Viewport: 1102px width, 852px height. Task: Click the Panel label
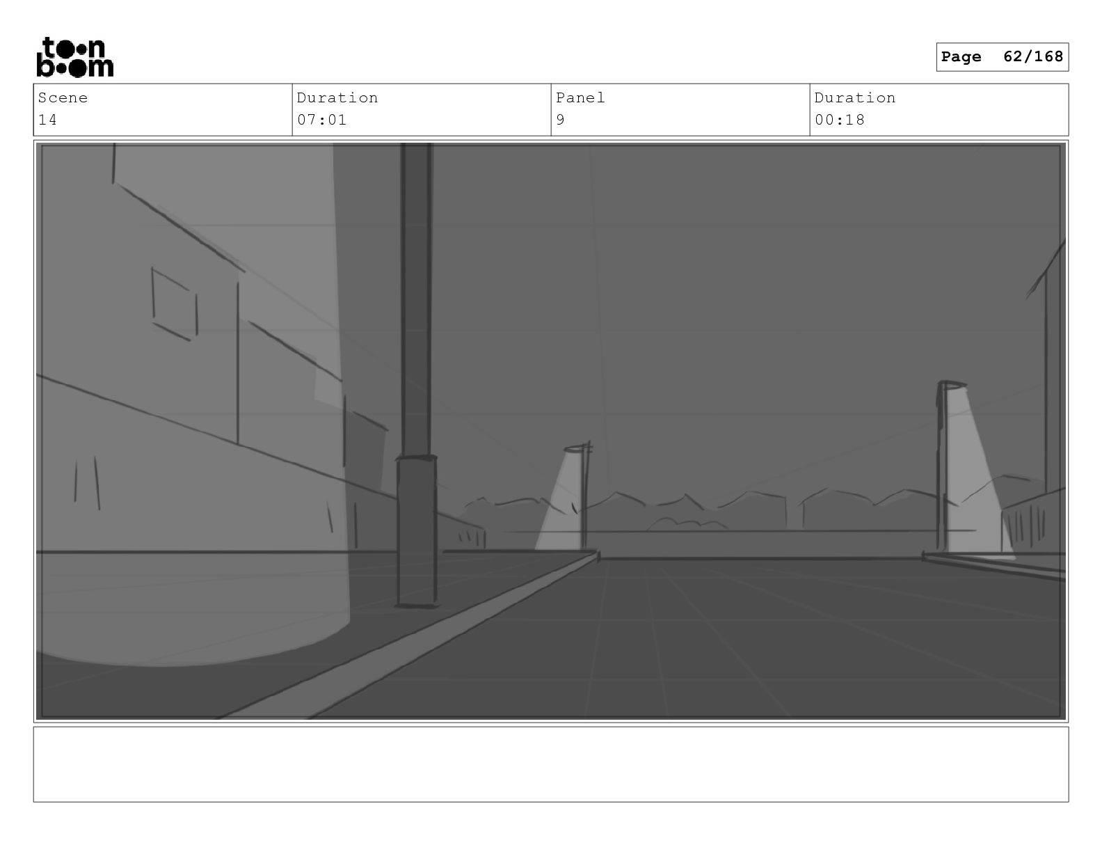click(580, 97)
